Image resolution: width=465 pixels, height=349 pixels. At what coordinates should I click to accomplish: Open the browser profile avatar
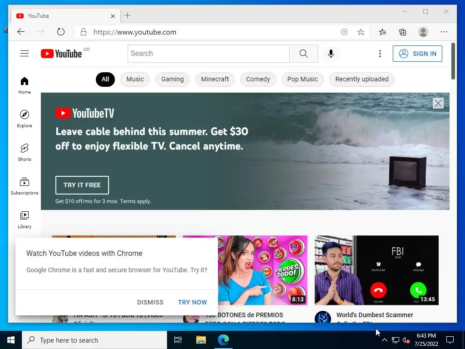pyautogui.click(x=423, y=32)
